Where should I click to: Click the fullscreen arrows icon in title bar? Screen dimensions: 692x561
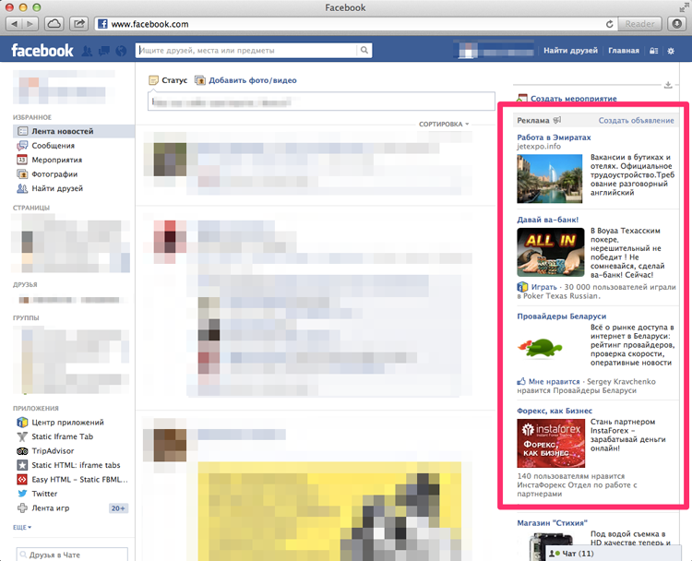pyautogui.click(x=684, y=7)
